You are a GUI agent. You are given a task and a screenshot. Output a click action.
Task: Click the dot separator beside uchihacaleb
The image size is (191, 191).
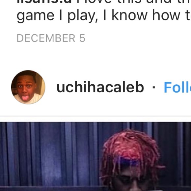(x=154, y=87)
